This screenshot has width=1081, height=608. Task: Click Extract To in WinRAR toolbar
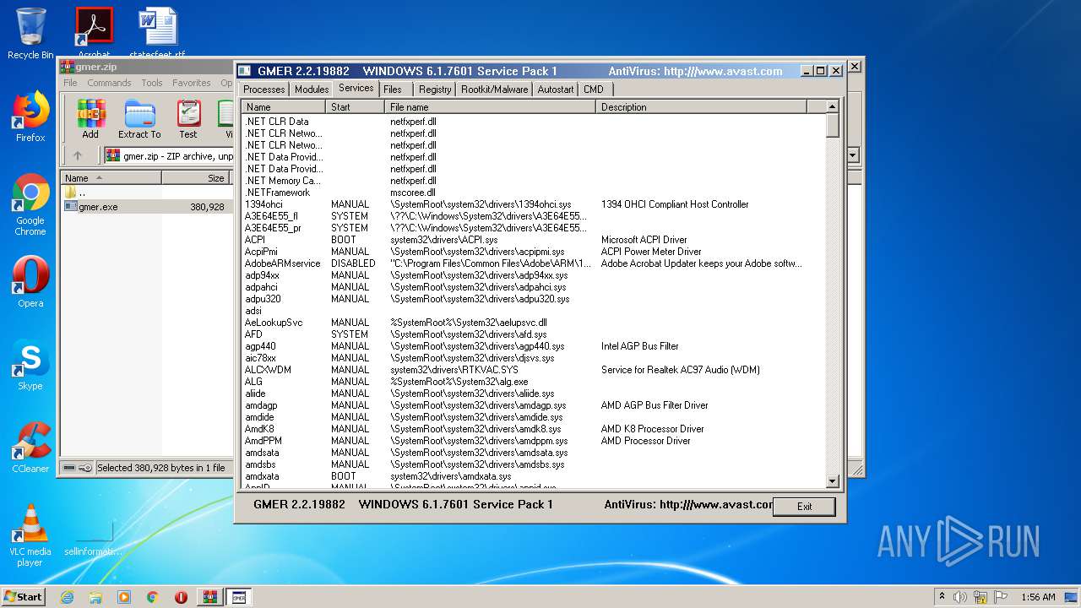(139, 119)
